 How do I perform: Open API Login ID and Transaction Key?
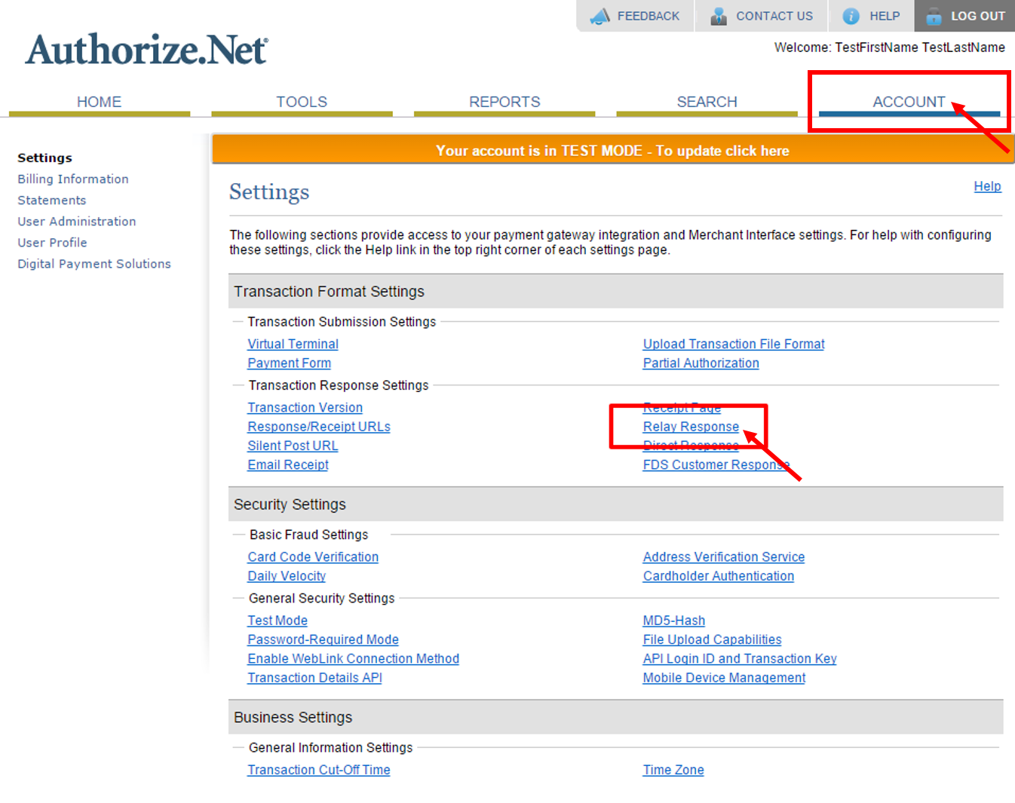[x=739, y=658]
